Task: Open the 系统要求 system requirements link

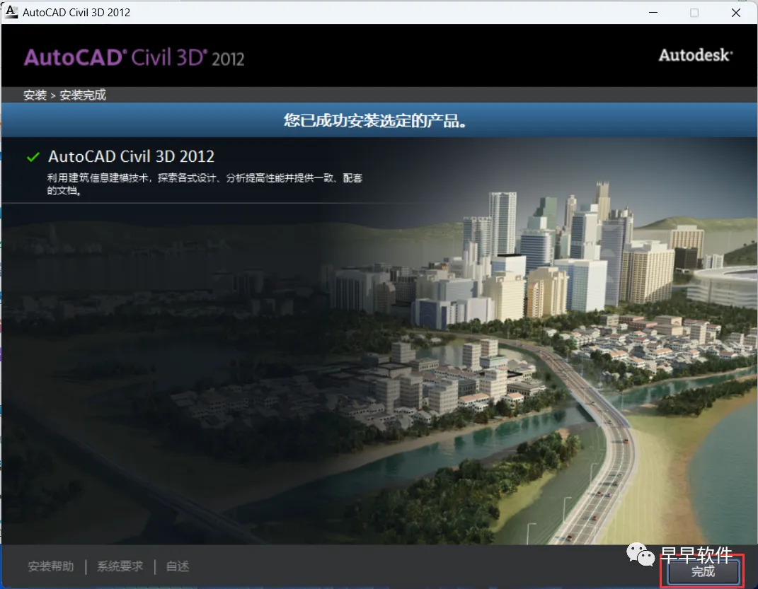Action: [x=120, y=566]
